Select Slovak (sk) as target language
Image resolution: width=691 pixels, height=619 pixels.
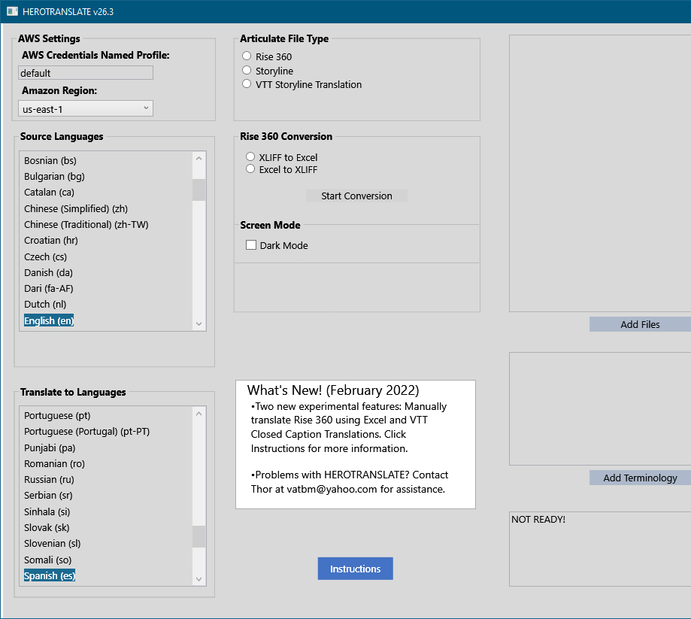(47, 528)
